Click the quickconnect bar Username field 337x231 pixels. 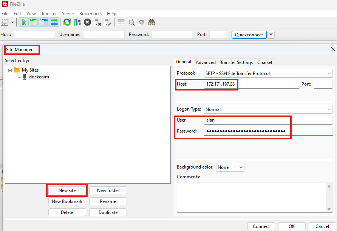(104, 34)
